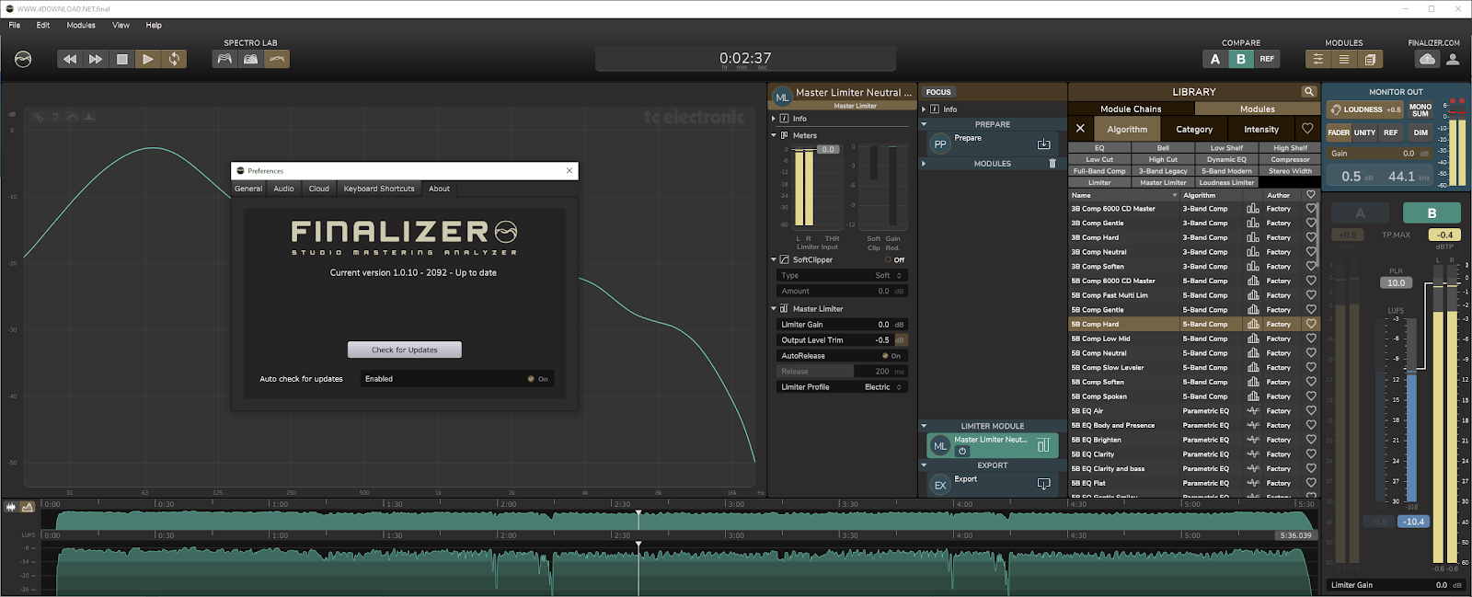The height and width of the screenshot is (597, 1472).
Task: Collapse the Master Limiter section
Action: click(x=774, y=309)
